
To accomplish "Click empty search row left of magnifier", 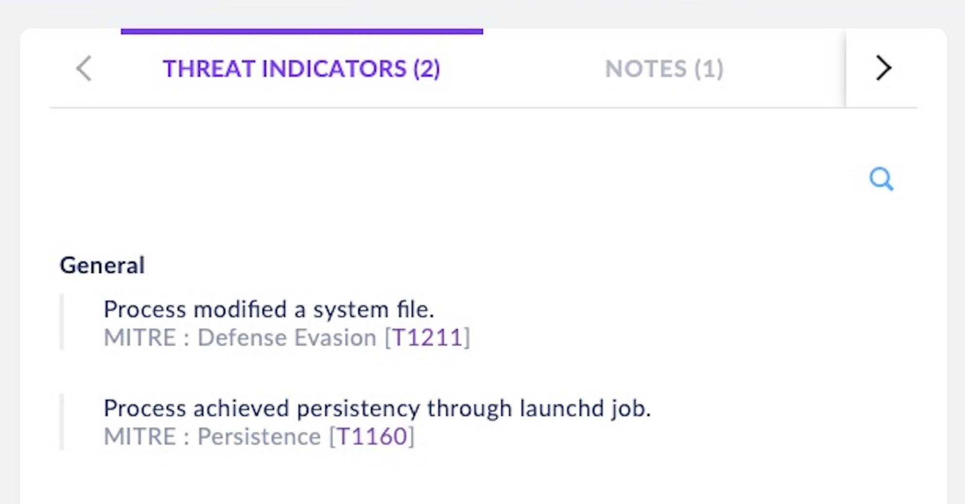I will 438,179.
